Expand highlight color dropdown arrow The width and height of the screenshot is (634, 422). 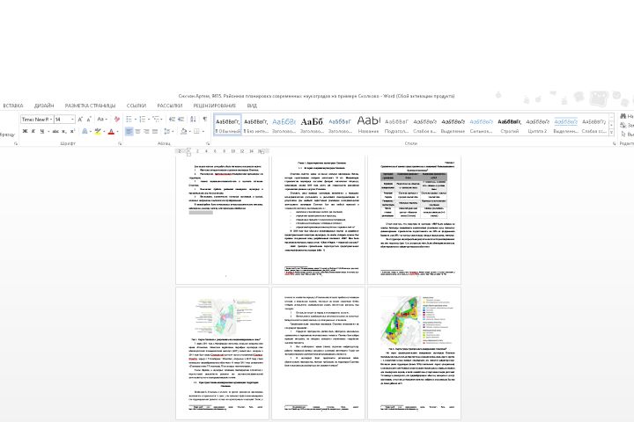pos(104,131)
